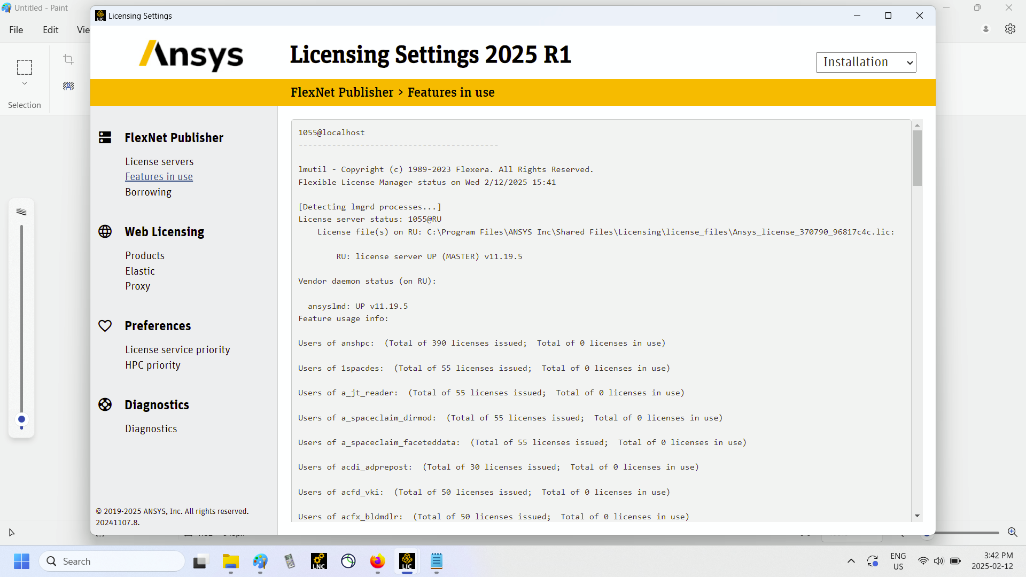Click the Web Licensing globe icon
Image resolution: width=1026 pixels, height=577 pixels.
coord(105,232)
